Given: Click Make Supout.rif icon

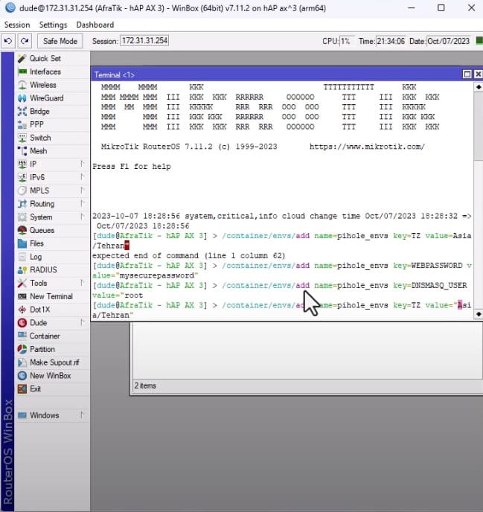Looking at the screenshot, I should tap(22, 362).
